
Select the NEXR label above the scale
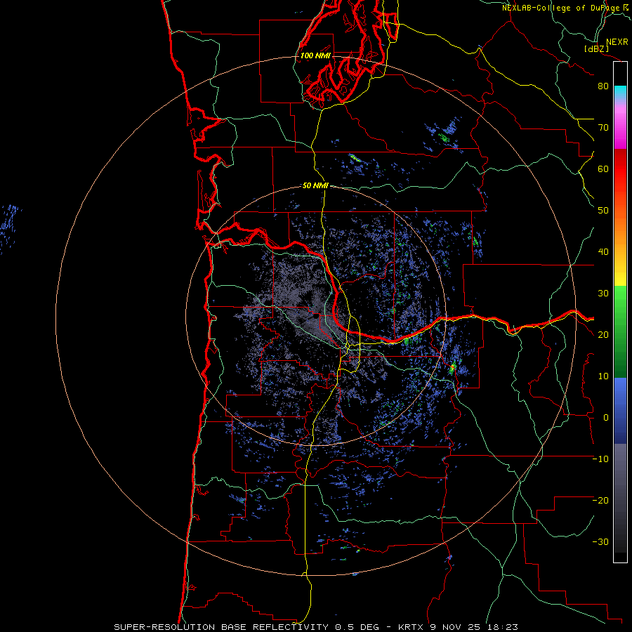click(617, 42)
